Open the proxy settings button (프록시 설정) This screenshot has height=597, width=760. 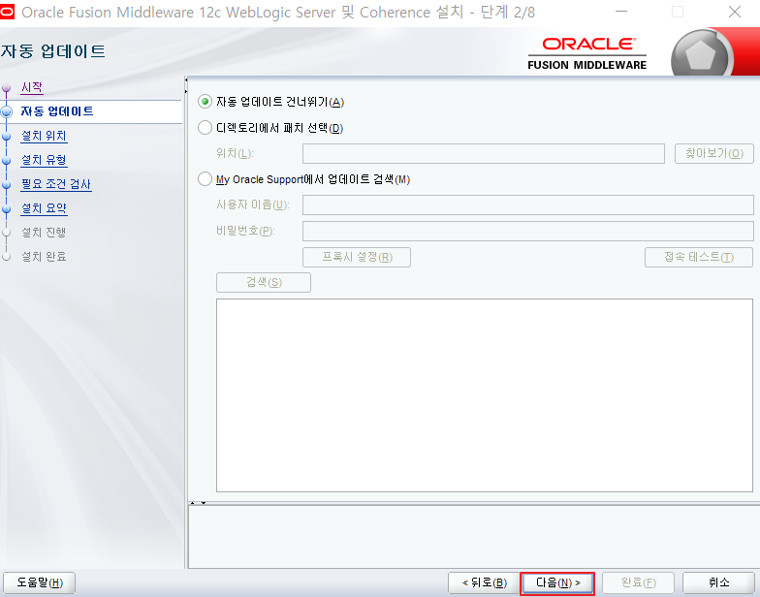[x=357, y=258]
